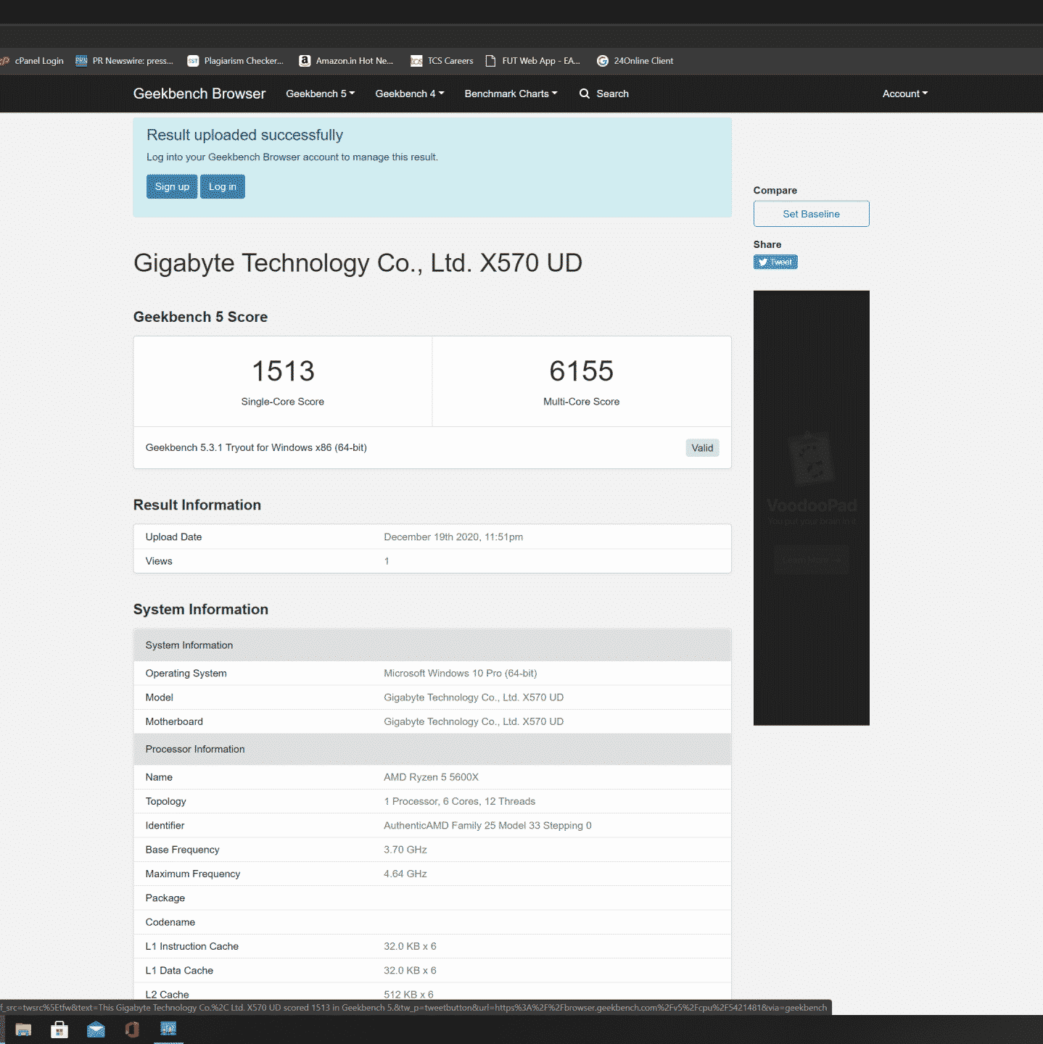Click the Model value Gigabyte X570 UD
Screen dimensions: 1043x1044
coord(474,697)
